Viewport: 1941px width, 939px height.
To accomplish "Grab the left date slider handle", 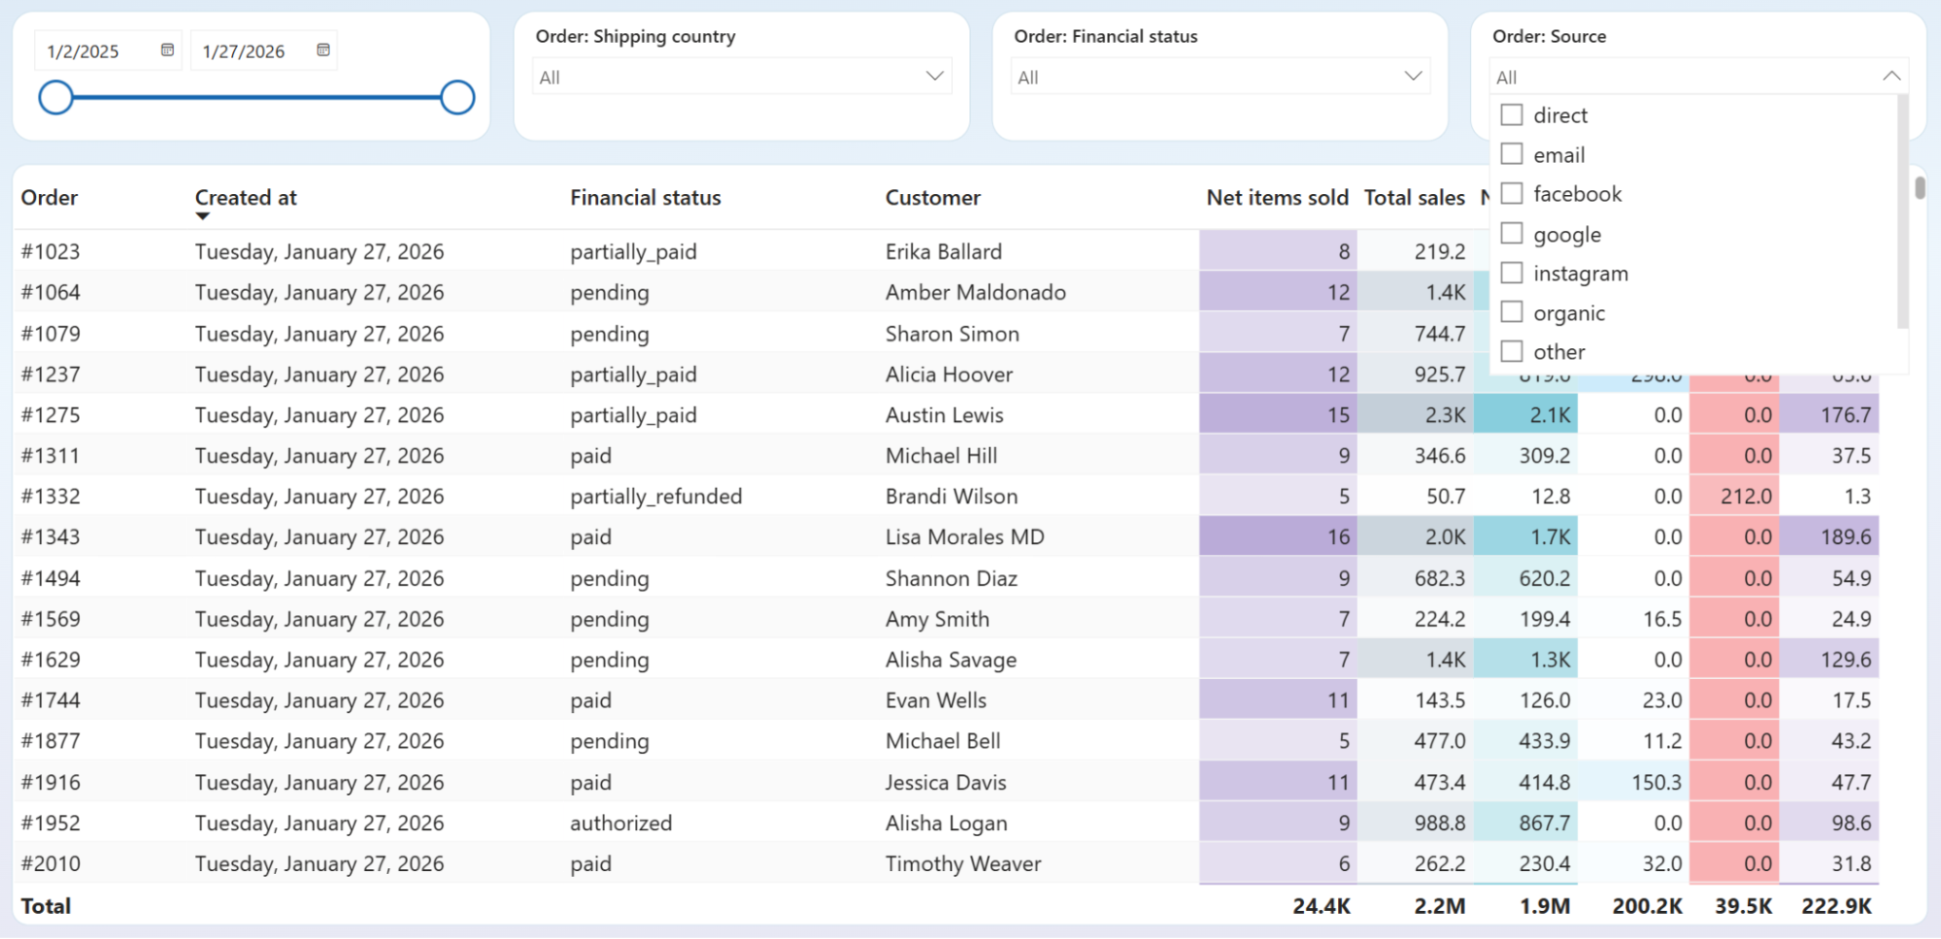I will point(56,98).
